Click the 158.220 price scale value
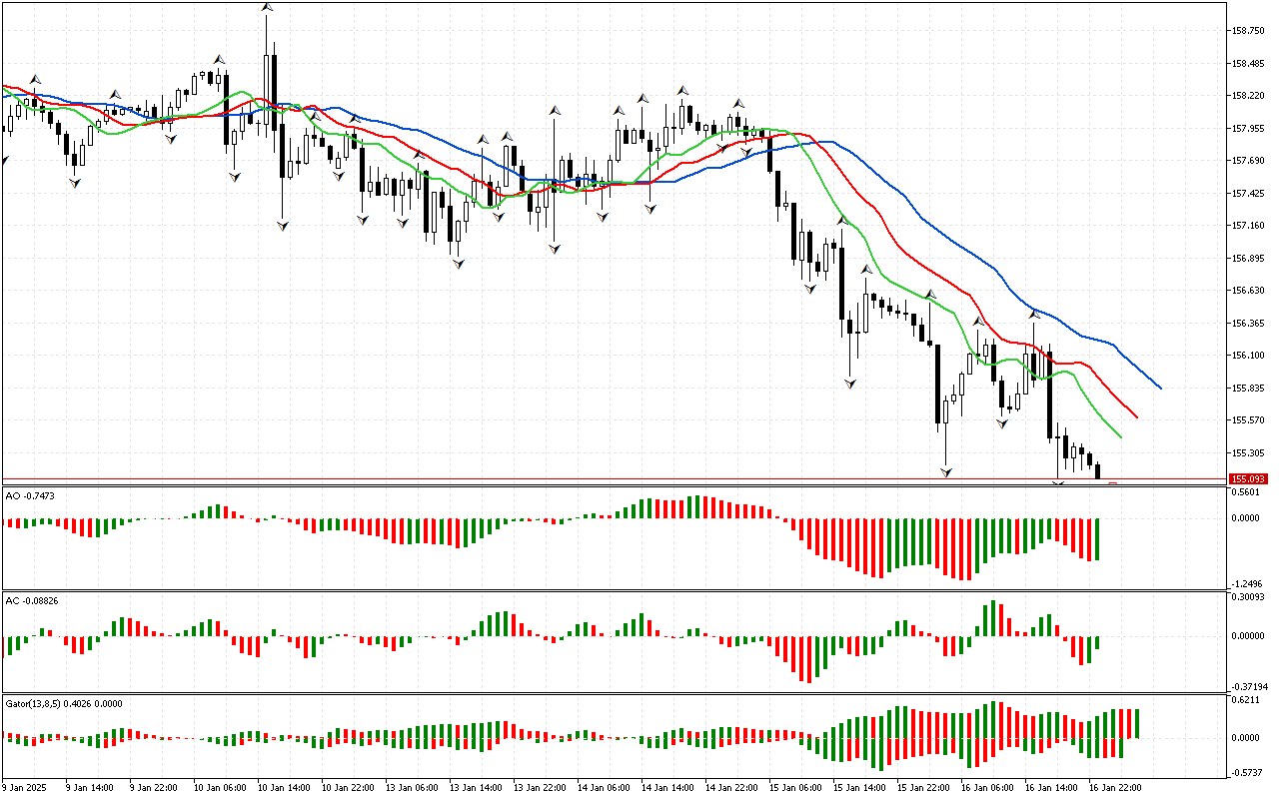Screen dimensions: 1279x799 click(x=1248, y=96)
